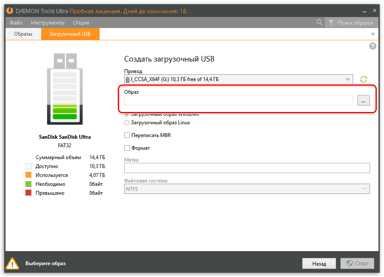Click the plus icon to add tab
The height and width of the screenshot is (277, 384).
point(373,34)
